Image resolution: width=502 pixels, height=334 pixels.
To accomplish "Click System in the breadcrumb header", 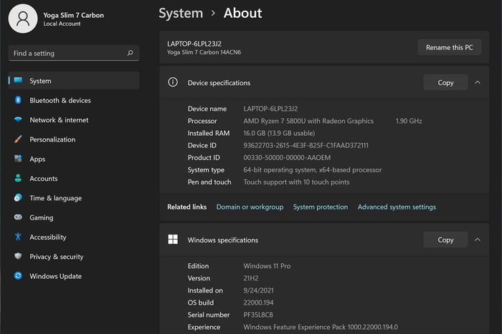I will coord(181,13).
